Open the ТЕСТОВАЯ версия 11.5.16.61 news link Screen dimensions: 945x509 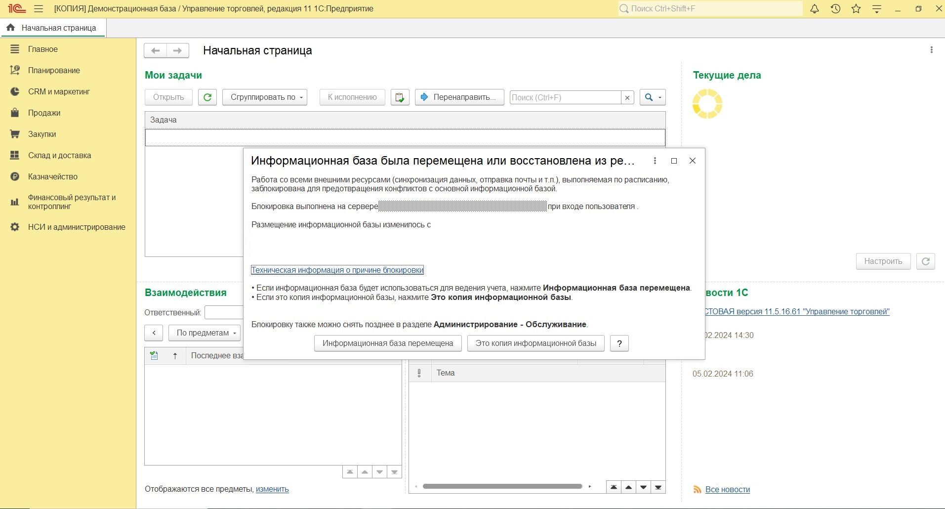tap(797, 312)
